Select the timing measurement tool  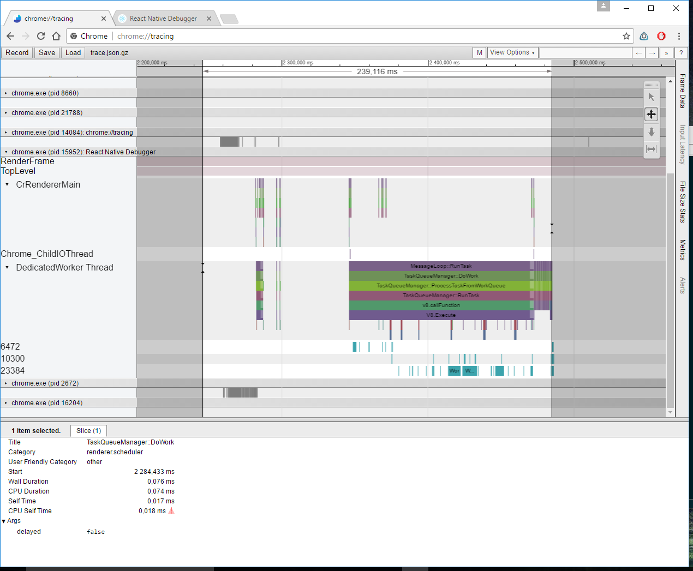651,149
